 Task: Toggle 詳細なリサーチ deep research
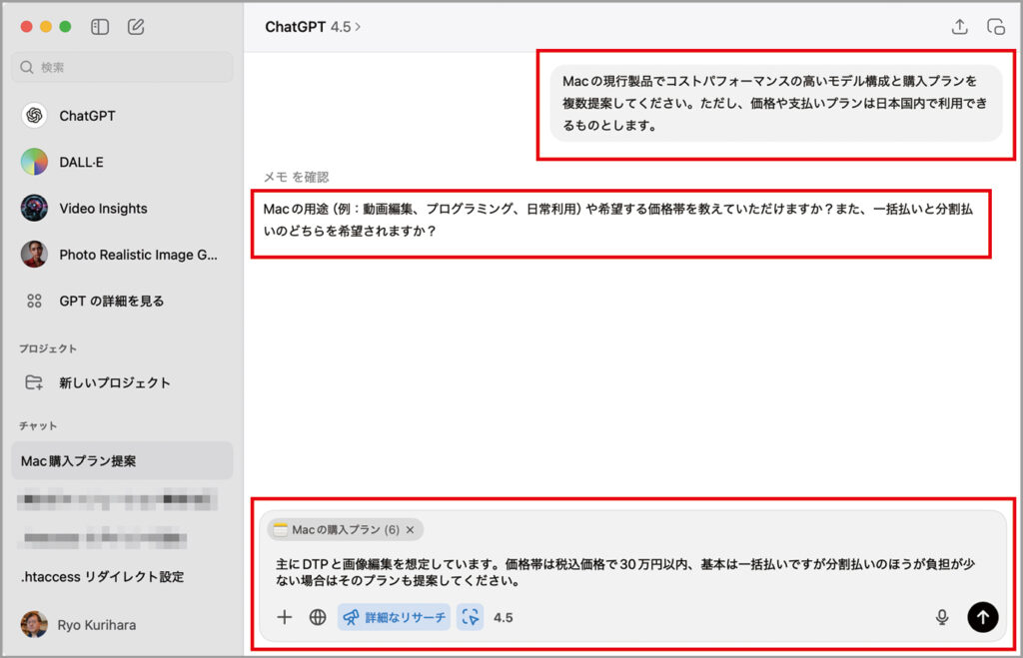[x=394, y=617]
